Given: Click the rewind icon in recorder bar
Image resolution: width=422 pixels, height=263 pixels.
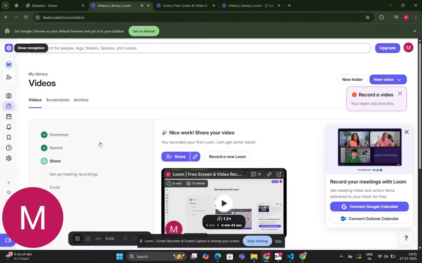Looking at the screenshot, I should (x=98, y=239).
